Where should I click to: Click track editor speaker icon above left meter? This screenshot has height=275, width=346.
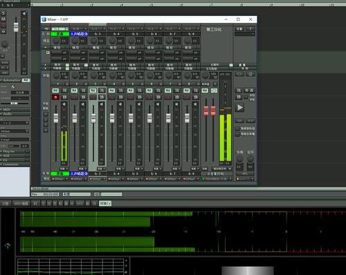24,13
